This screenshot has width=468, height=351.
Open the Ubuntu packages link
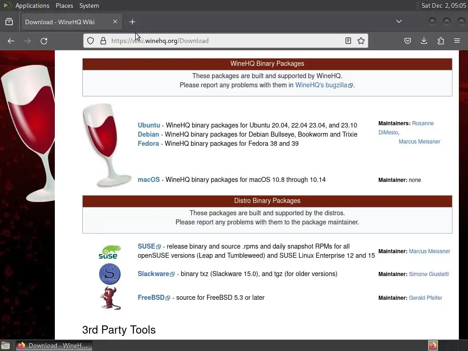point(149,125)
